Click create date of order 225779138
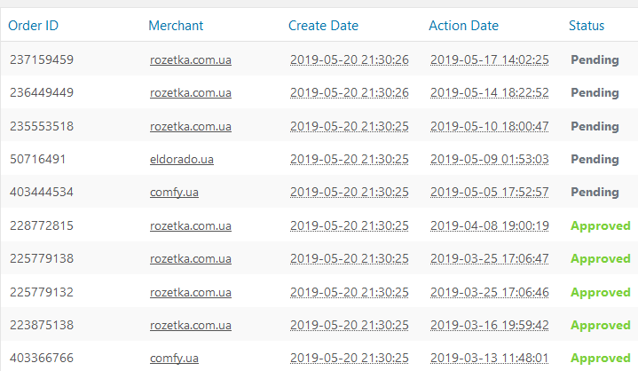 (349, 259)
